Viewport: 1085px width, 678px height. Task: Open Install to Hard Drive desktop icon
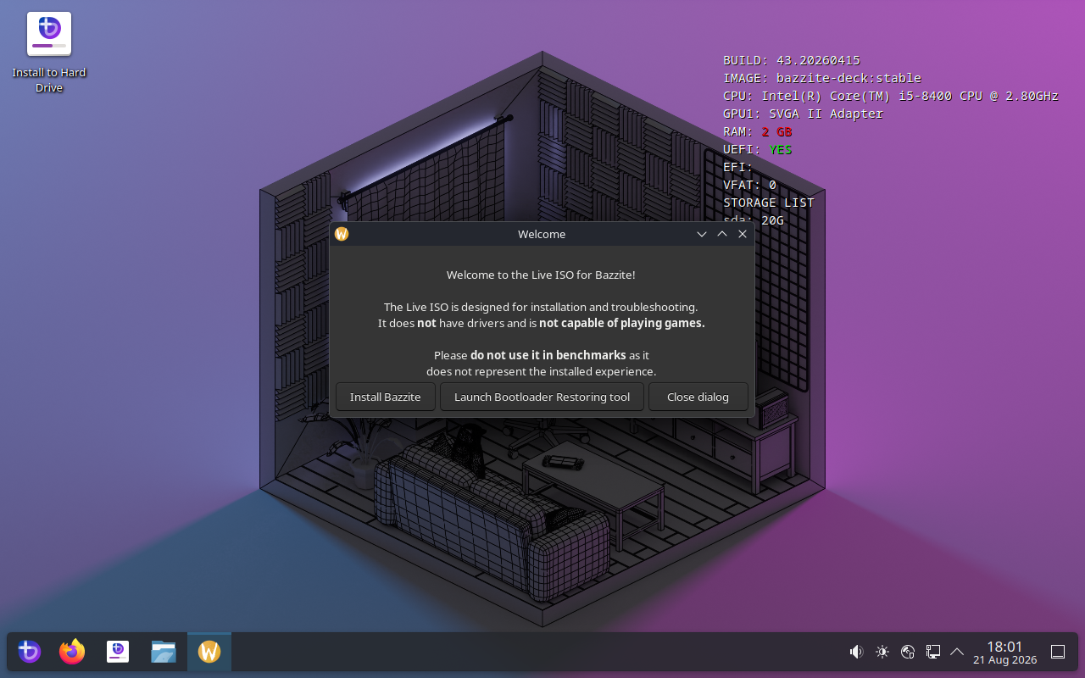[49, 53]
